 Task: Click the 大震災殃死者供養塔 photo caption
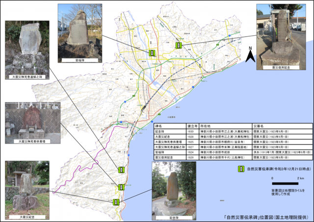tap(32, 141)
